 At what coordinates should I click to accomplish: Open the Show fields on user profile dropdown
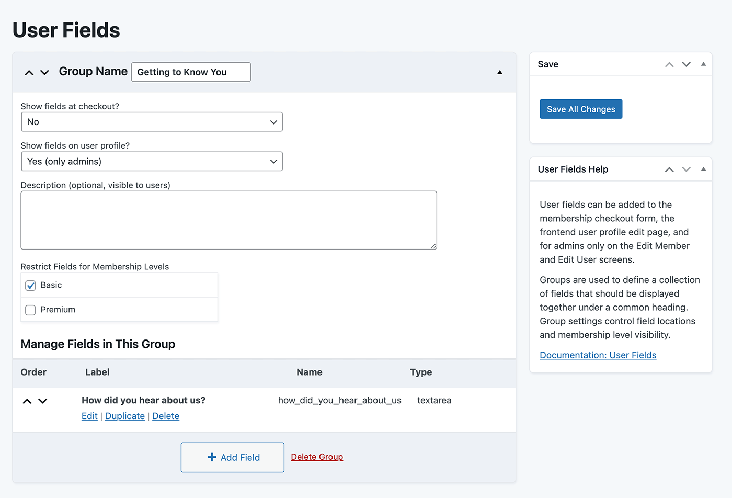[152, 161]
